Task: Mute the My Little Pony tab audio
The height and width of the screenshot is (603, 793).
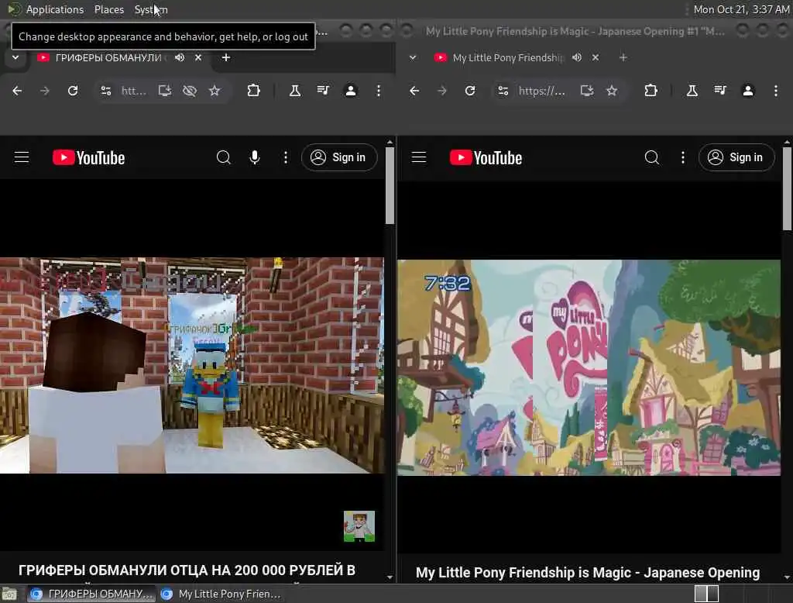Action: pos(576,57)
